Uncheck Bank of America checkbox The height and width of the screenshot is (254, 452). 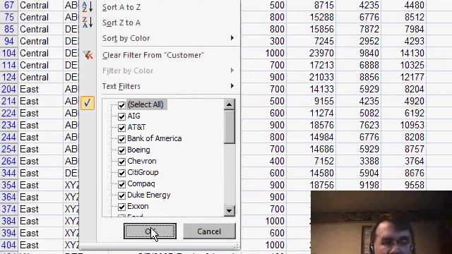pyautogui.click(x=121, y=139)
